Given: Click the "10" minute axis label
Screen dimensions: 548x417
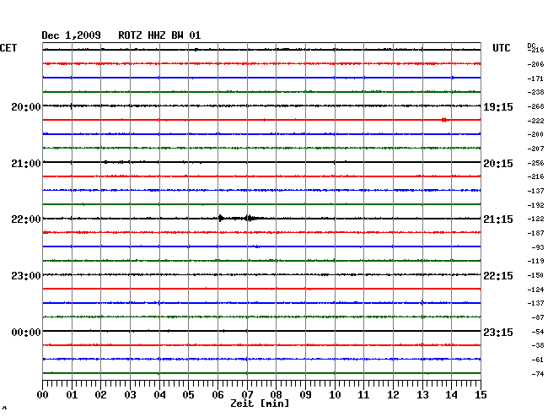Looking at the screenshot, I should point(335,395).
